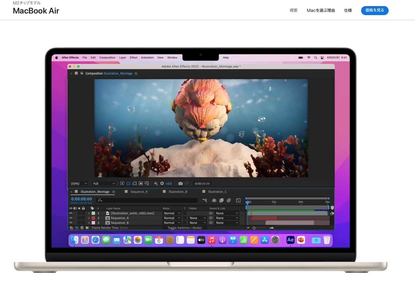This screenshot has width=415, height=284.
Task: Toggle preserve transparency box for Sequence_B
Action: (x=185, y=223)
